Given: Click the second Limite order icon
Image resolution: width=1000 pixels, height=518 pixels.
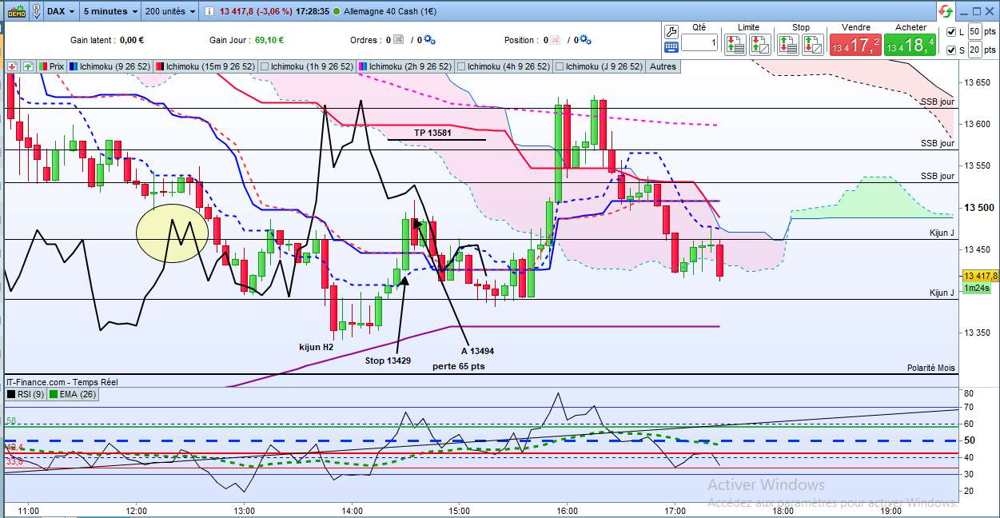Looking at the screenshot, I should [760, 45].
